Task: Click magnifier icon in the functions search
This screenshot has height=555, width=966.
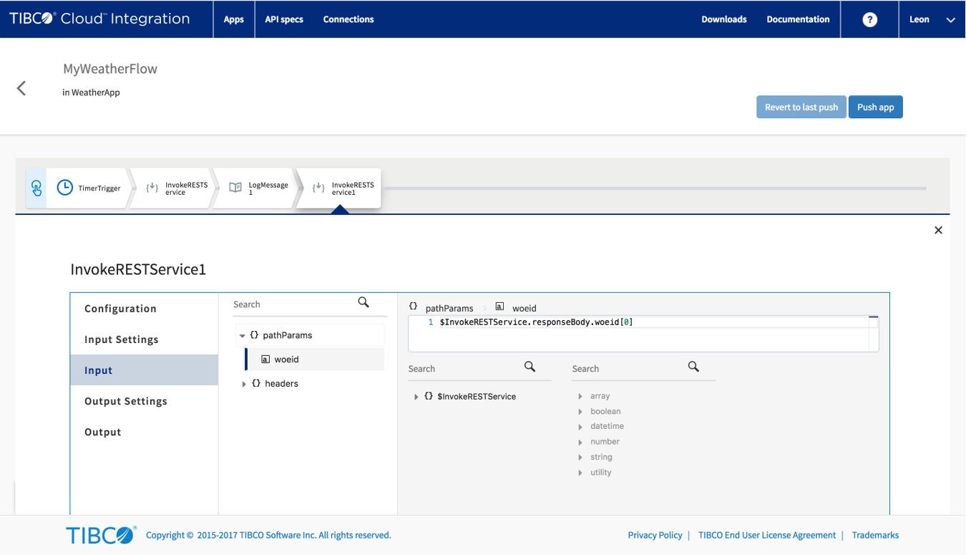Action: click(x=693, y=367)
